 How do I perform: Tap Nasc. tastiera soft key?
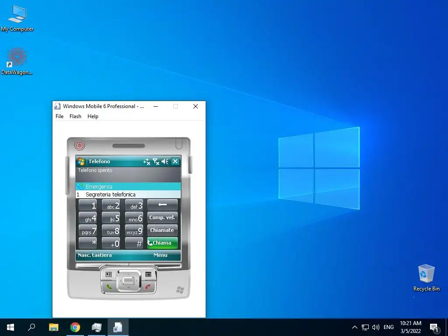point(95,255)
